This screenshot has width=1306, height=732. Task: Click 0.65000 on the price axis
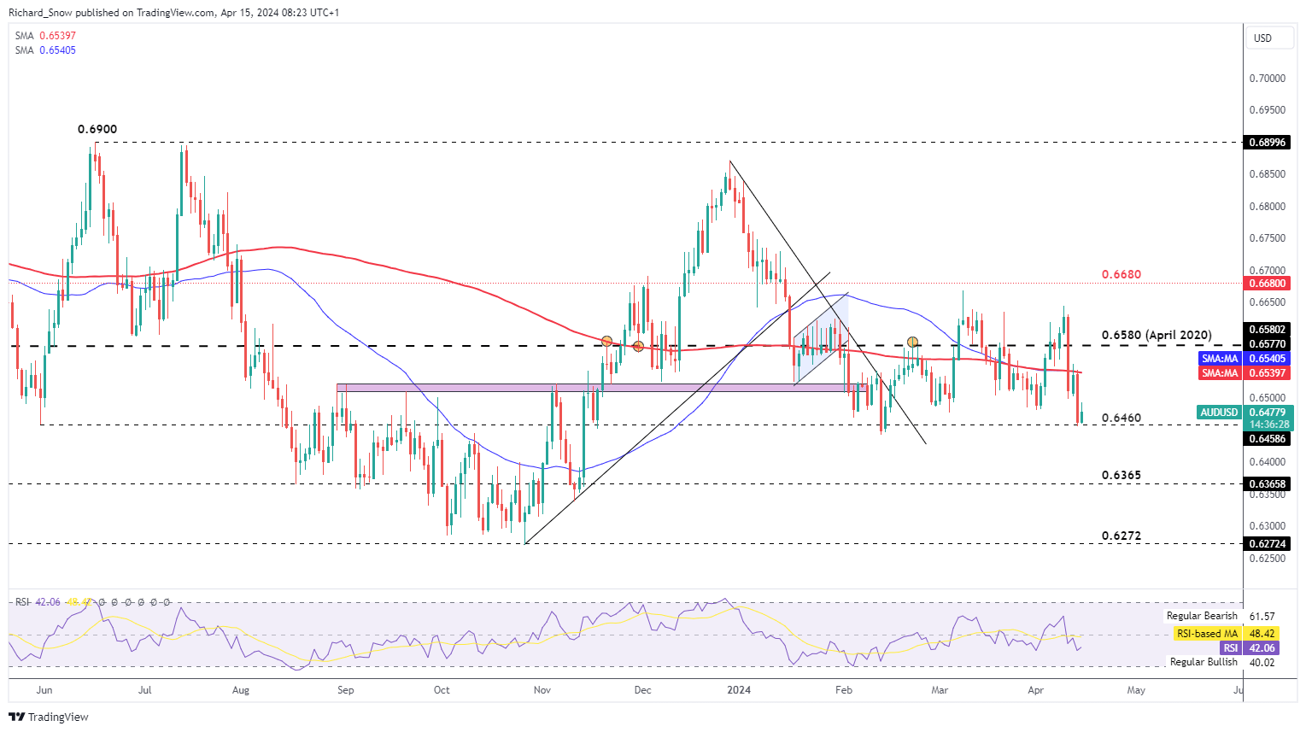(x=1267, y=398)
